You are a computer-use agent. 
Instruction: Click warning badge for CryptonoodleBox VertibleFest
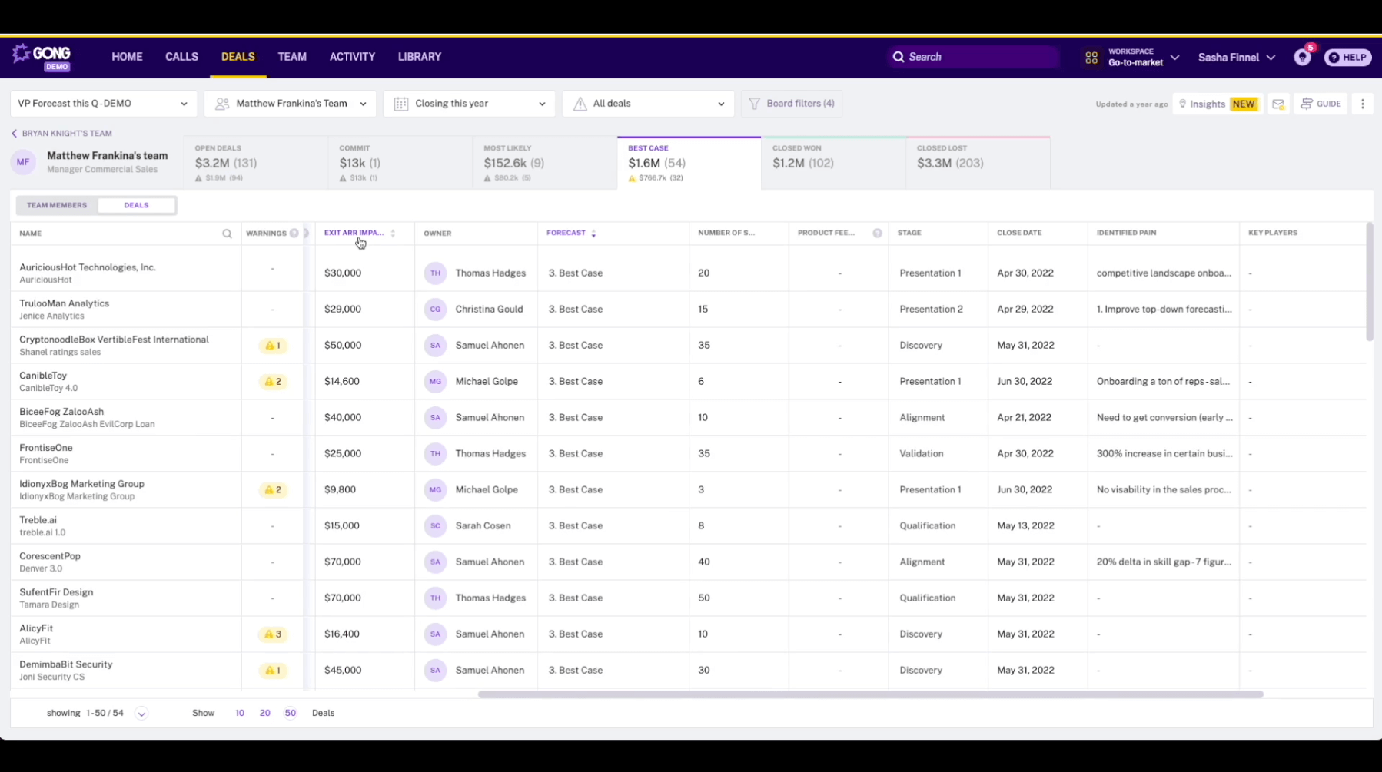[x=273, y=346]
